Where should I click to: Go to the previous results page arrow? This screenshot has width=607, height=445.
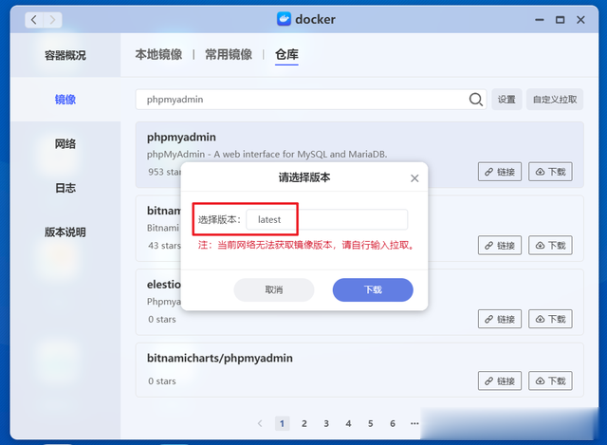click(x=260, y=424)
